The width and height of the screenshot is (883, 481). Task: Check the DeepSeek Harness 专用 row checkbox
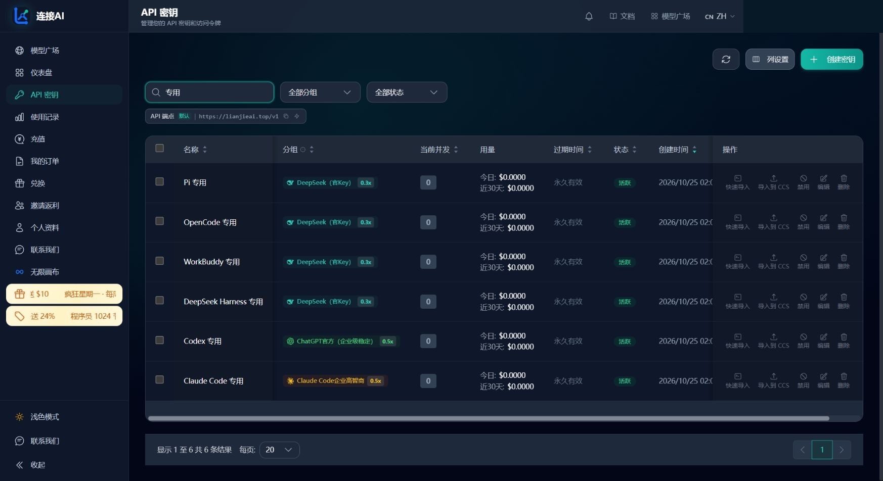point(159,300)
